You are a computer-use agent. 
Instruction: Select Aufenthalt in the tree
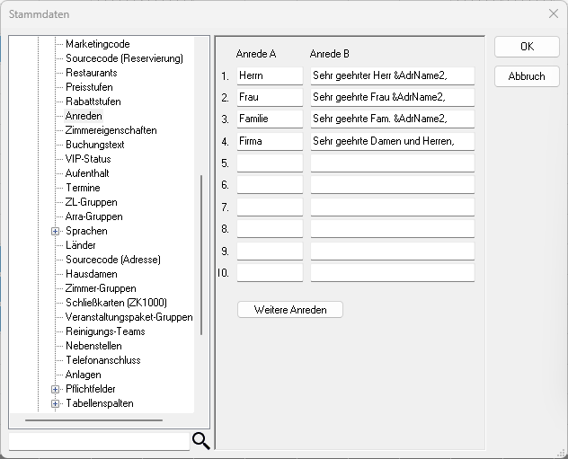(87, 173)
